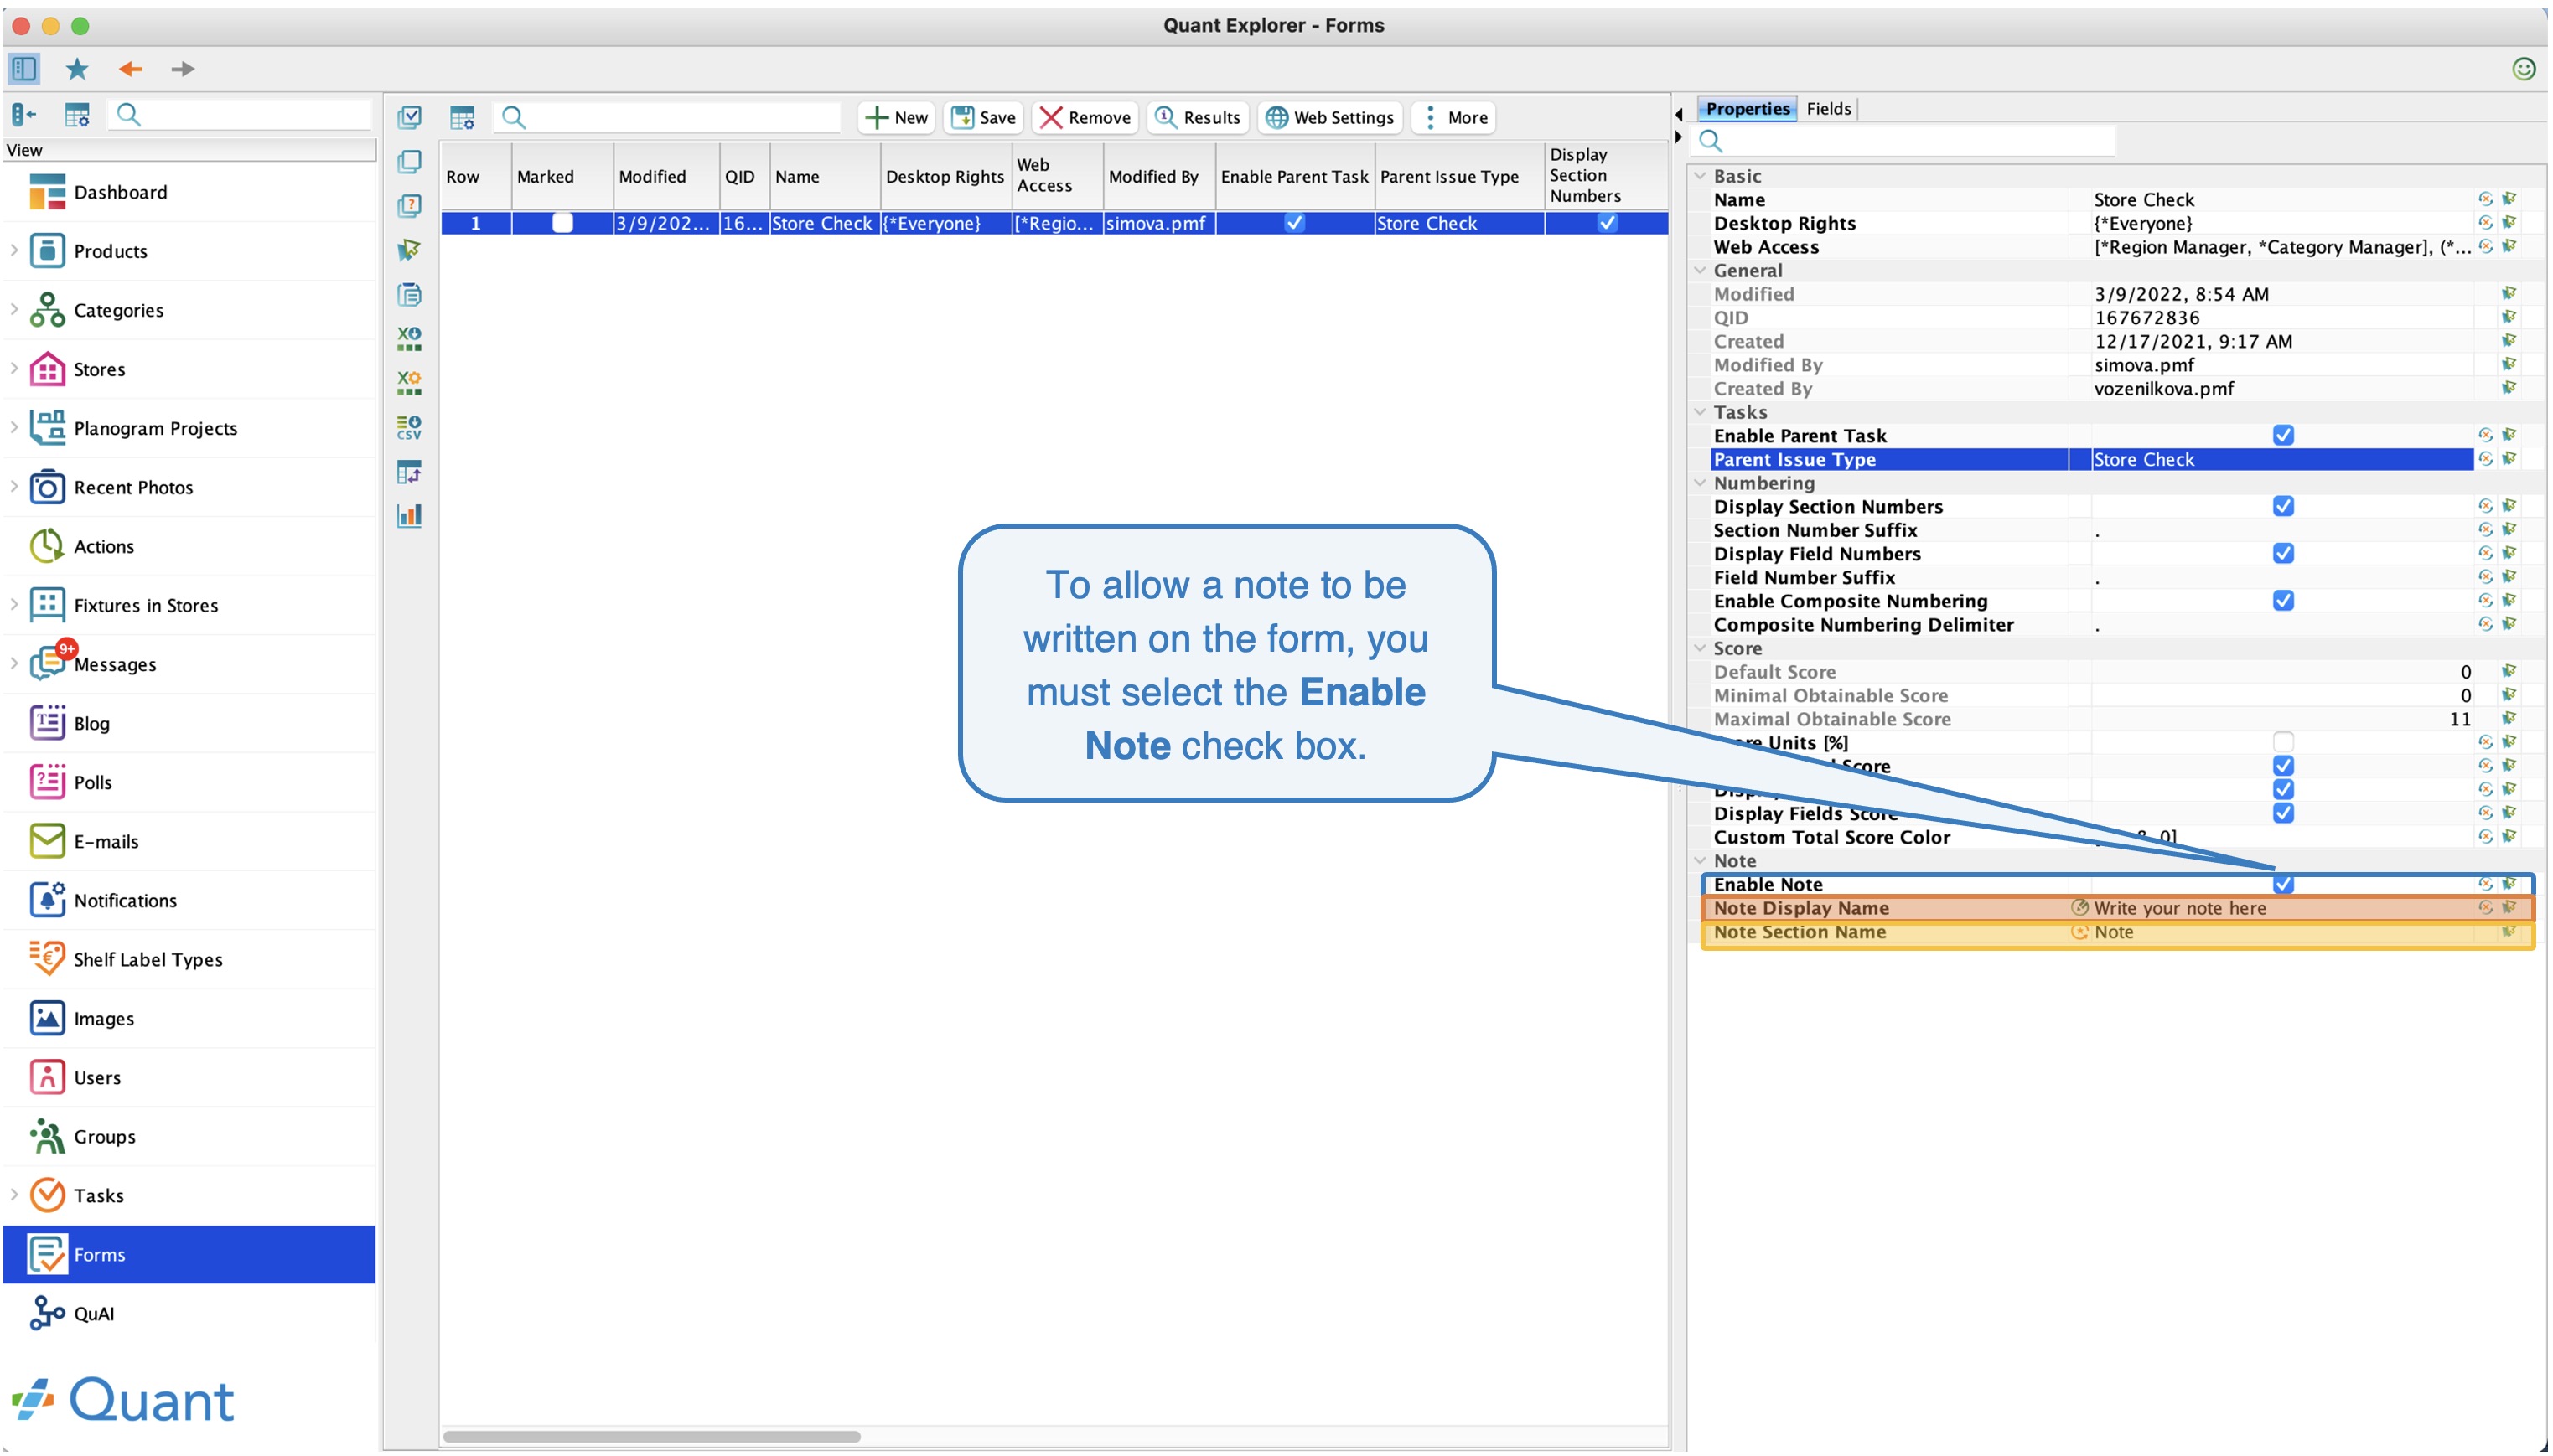This screenshot has height=1456, width=2553.
Task: Open the Notifications icon
Action: click(x=47, y=900)
